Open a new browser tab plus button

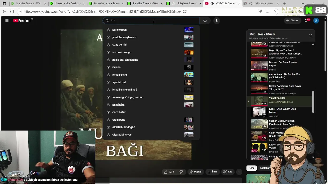285,4
